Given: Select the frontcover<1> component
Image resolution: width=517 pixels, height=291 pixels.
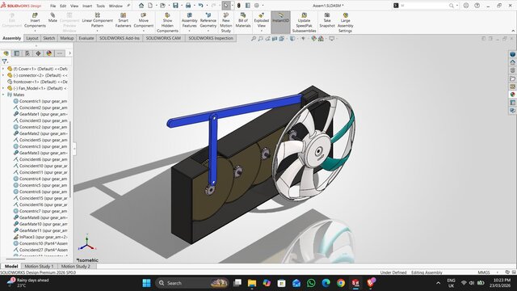Looking at the screenshot, I should tap(37, 82).
